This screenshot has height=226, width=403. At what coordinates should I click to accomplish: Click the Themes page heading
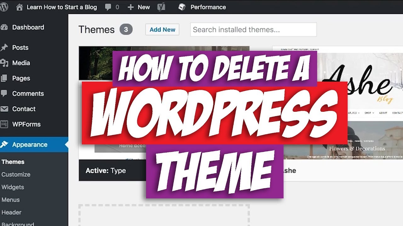(x=96, y=30)
